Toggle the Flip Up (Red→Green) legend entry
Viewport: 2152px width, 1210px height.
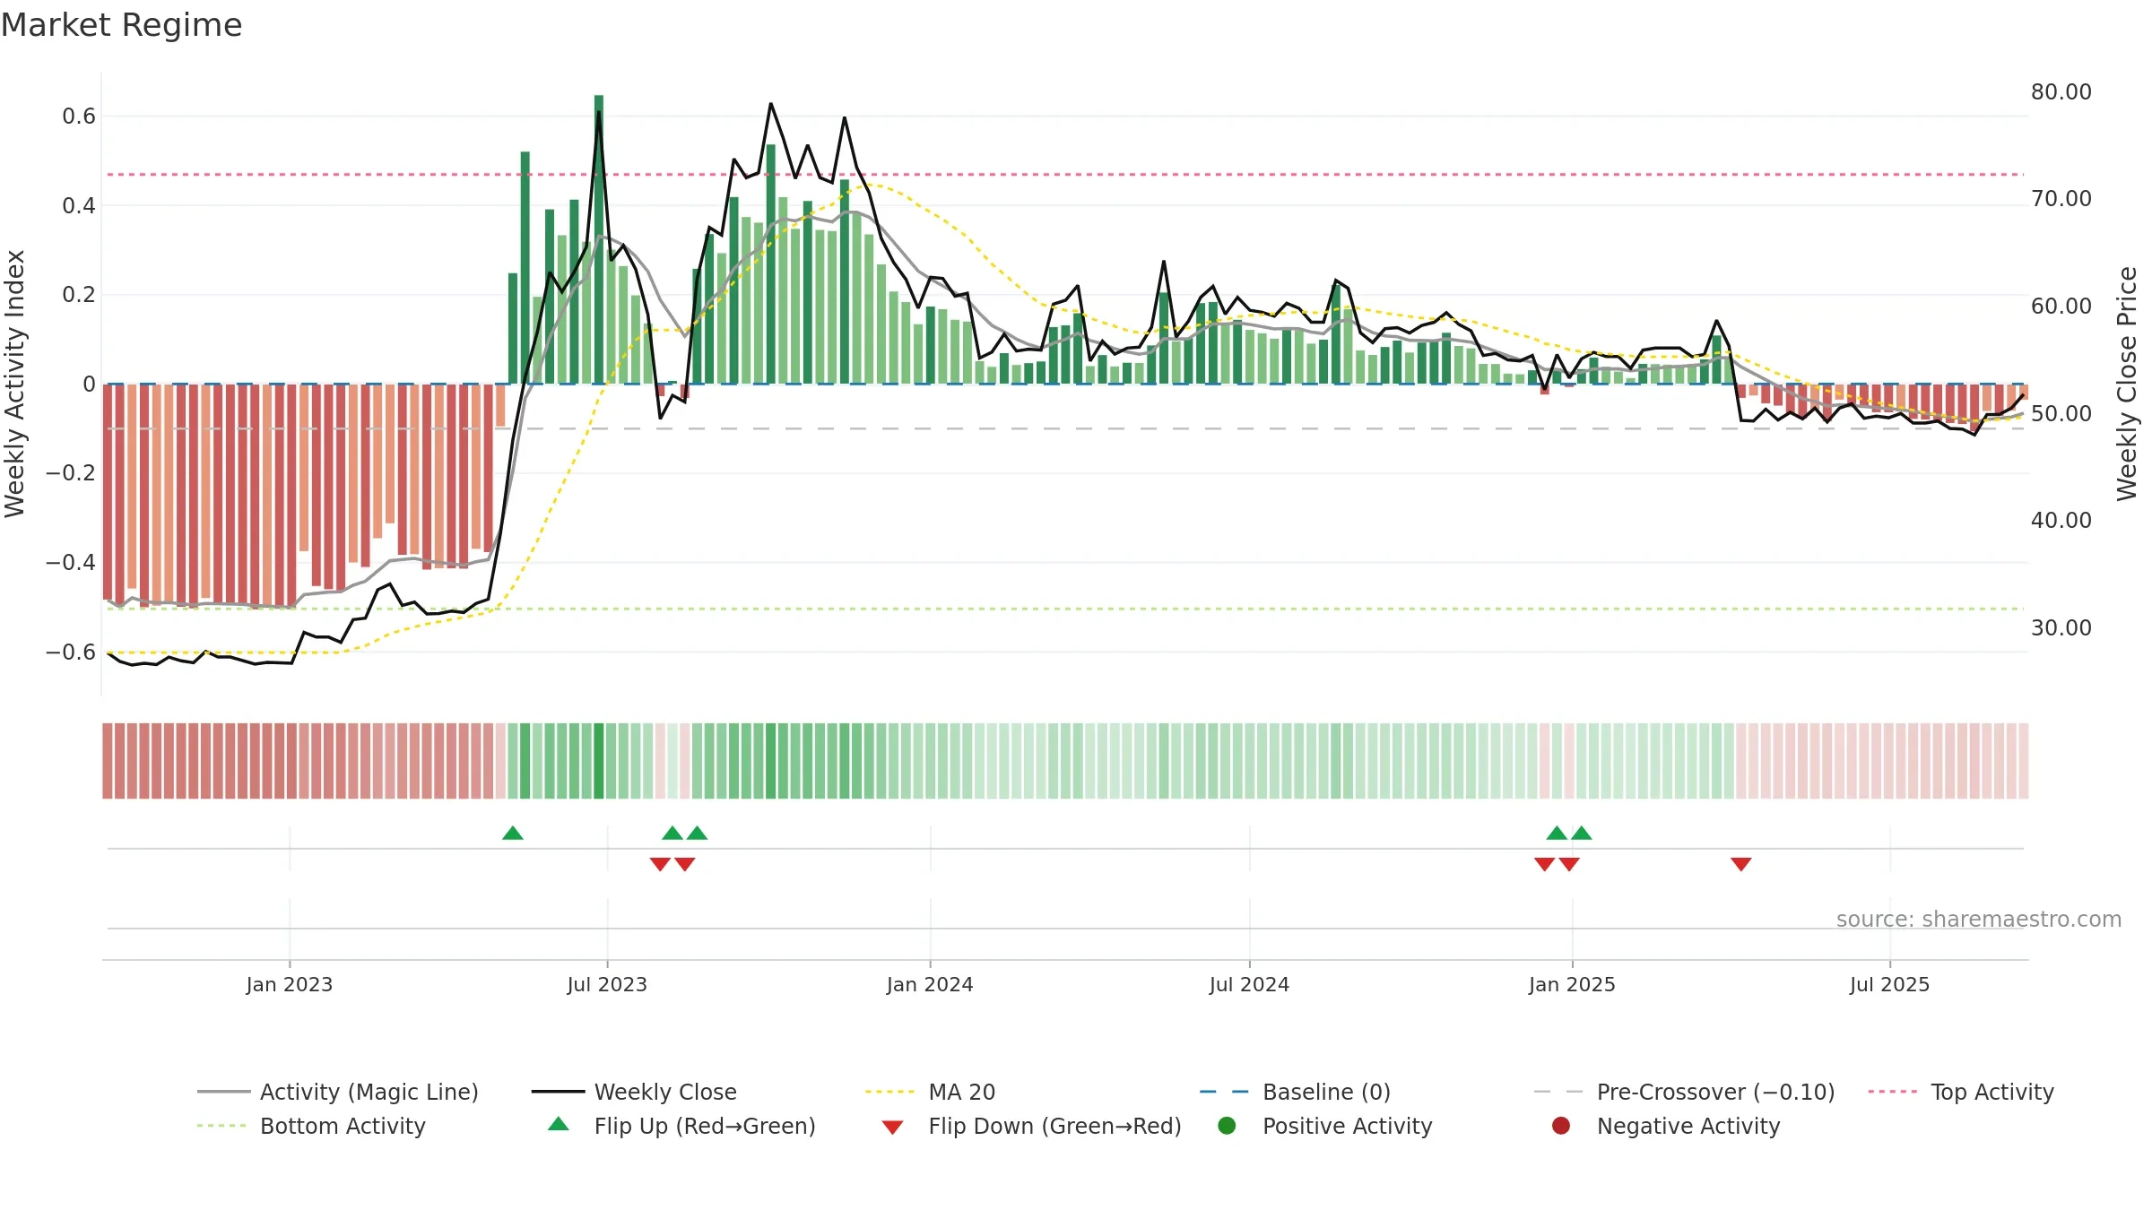681,1126
